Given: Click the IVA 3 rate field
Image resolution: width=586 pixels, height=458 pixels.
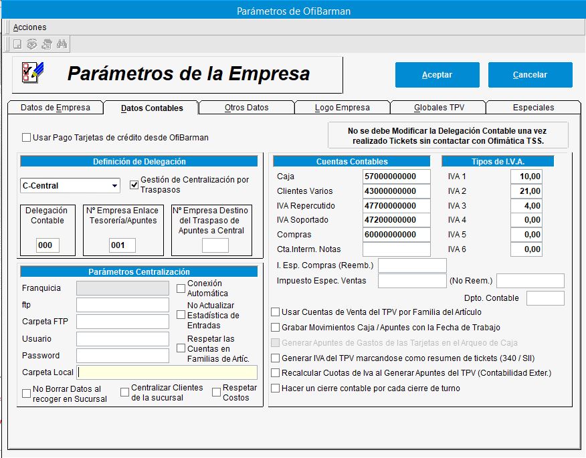Looking at the screenshot, I should (526, 205).
